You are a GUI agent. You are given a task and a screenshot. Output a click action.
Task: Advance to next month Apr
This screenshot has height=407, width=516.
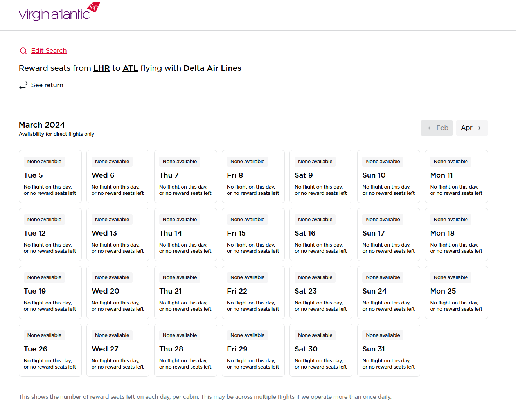(x=472, y=128)
